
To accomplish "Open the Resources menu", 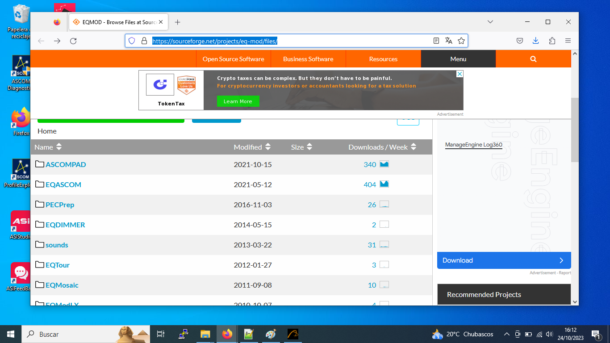I will pyautogui.click(x=383, y=59).
